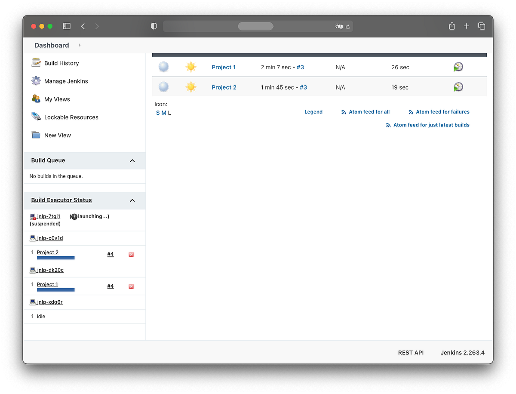The height and width of the screenshot is (394, 516).
Task: Expand the Dashboard breadcrumb arrow
Action: [x=79, y=45]
